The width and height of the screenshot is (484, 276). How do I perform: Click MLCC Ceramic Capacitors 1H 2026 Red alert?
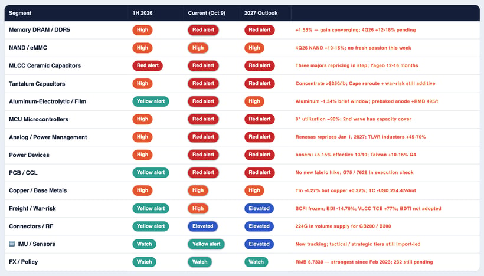tap(148, 65)
